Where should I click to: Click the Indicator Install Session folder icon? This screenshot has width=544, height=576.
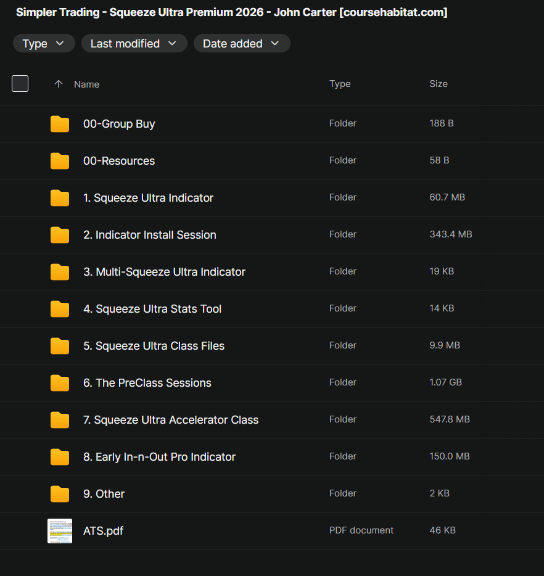pos(60,235)
